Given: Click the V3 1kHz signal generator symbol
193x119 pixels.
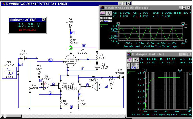Looking at the screenshot, I should tap(9, 73).
